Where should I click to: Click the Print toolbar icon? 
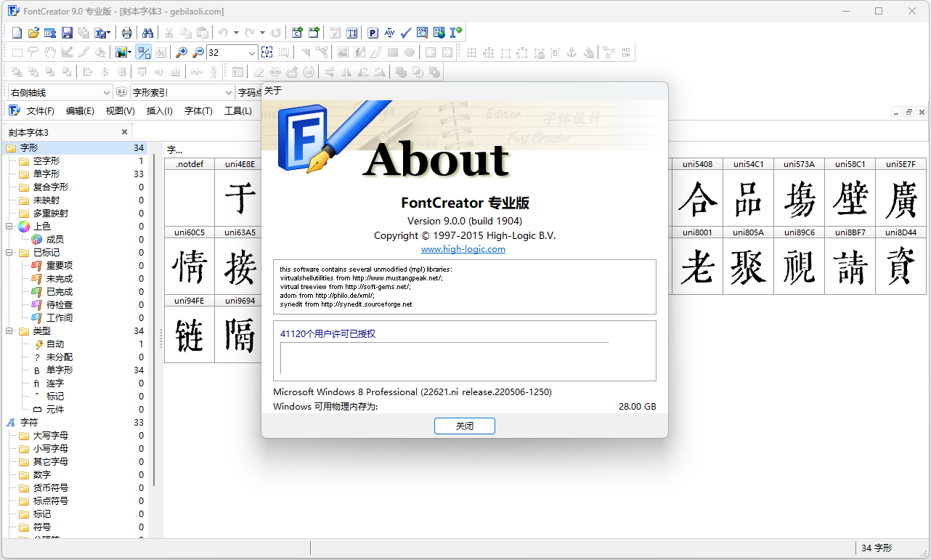[127, 33]
